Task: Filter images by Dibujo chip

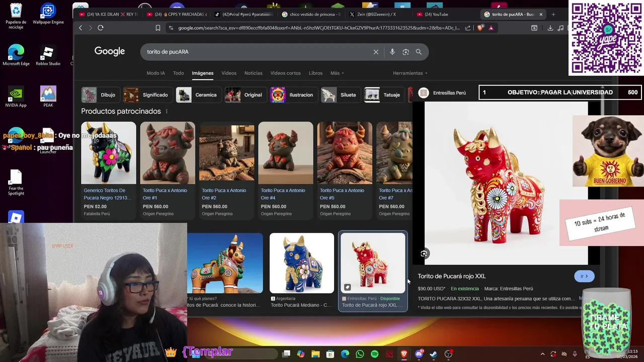Action: tap(100, 95)
